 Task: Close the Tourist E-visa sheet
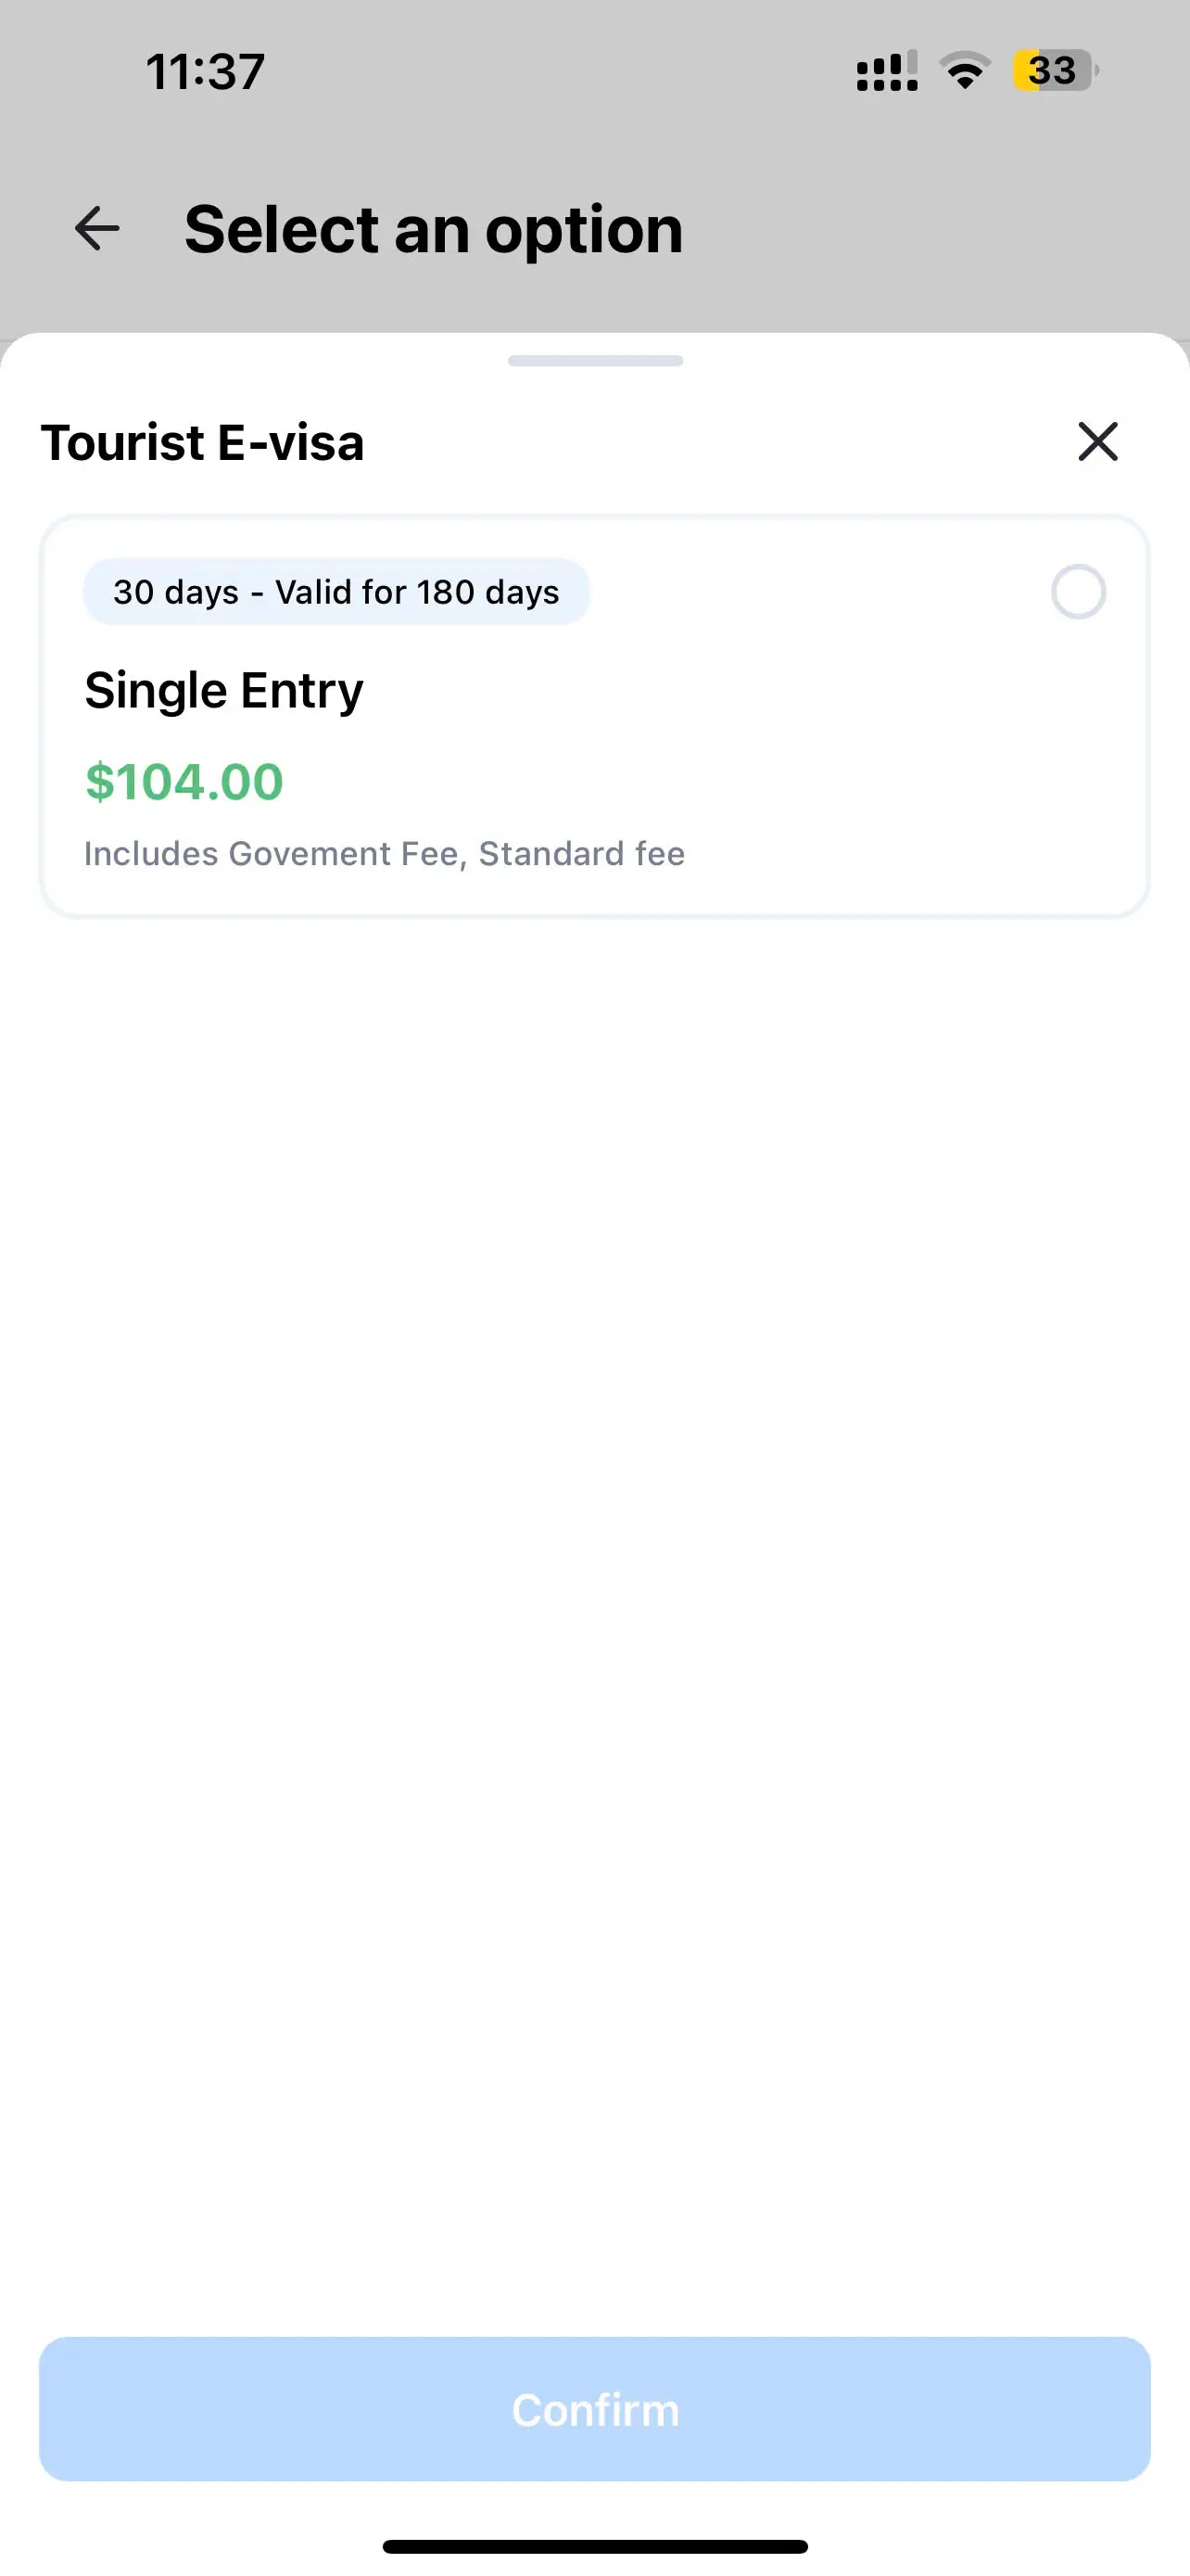click(x=1097, y=441)
